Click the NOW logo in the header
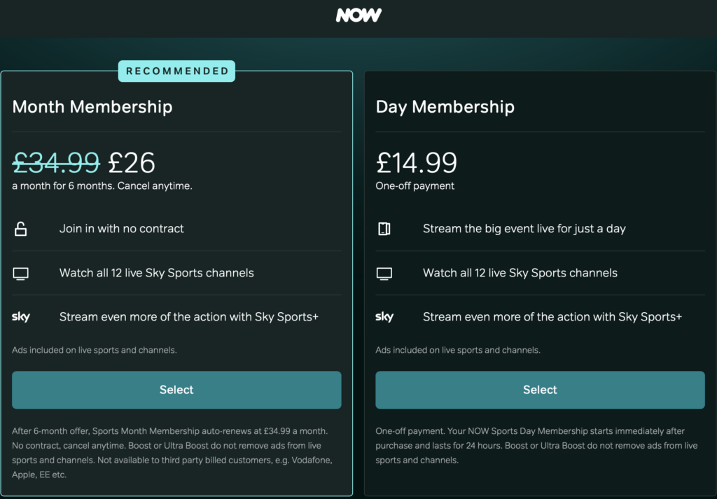 (x=358, y=15)
